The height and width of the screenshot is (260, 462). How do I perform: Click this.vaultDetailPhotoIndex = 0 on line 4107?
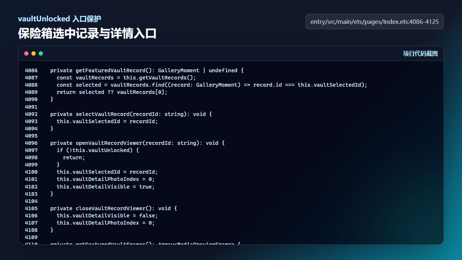pos(106,223)
